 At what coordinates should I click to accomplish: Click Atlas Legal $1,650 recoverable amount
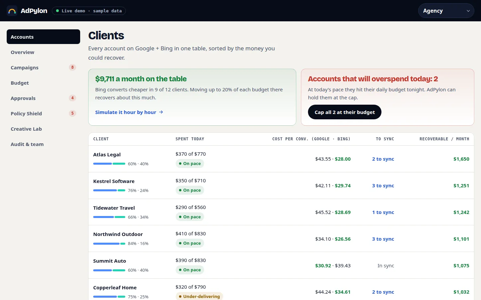point(461,159)
